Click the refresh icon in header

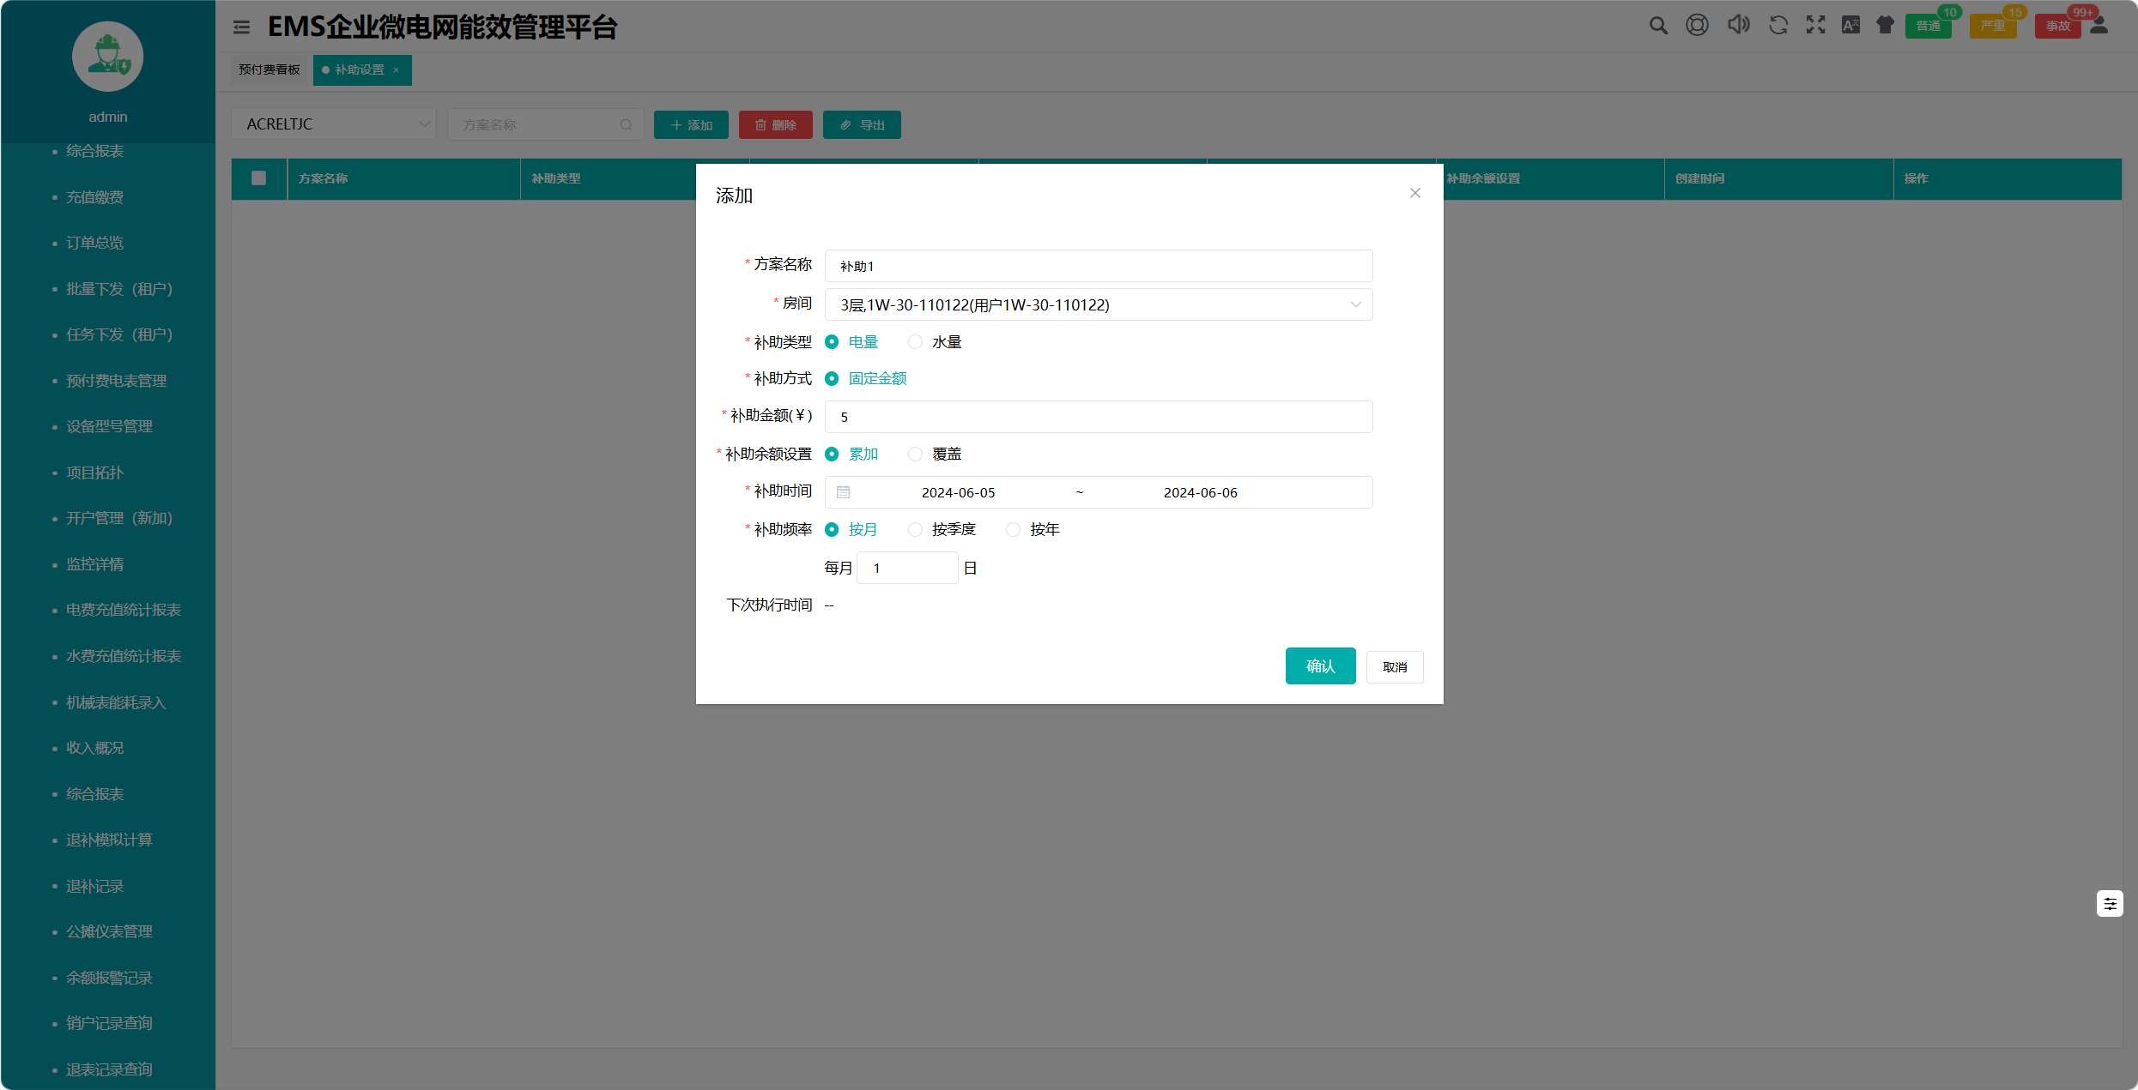tap(1778, 26)
